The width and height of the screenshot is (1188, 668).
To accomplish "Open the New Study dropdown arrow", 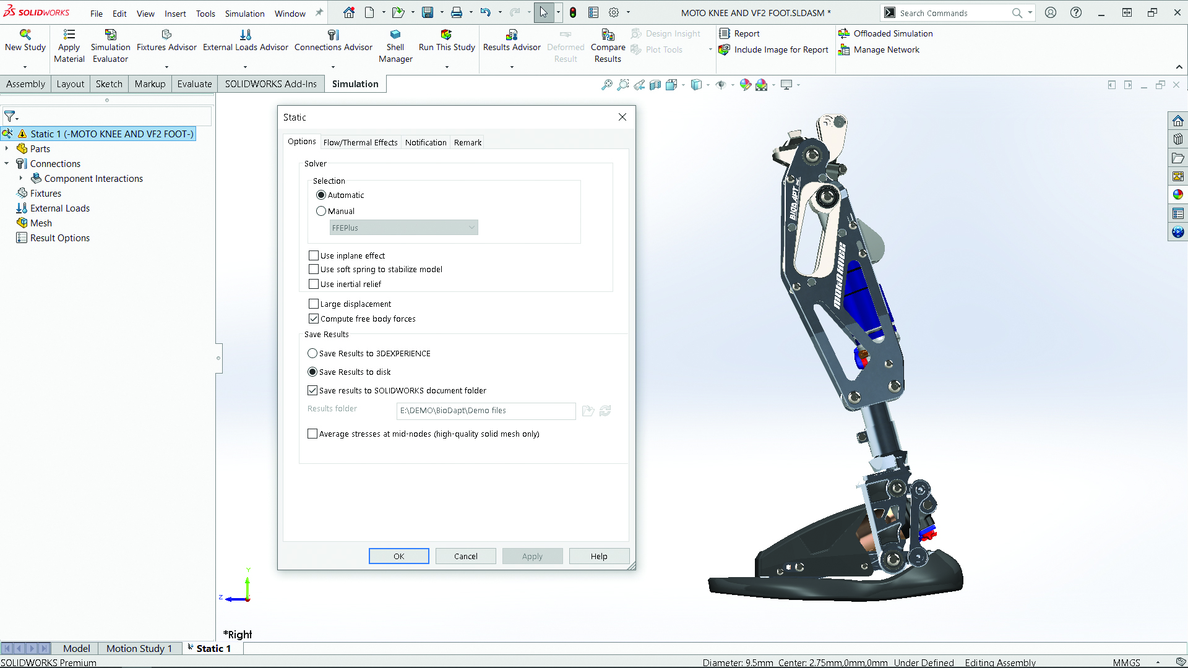I will (x=25, y=67).
